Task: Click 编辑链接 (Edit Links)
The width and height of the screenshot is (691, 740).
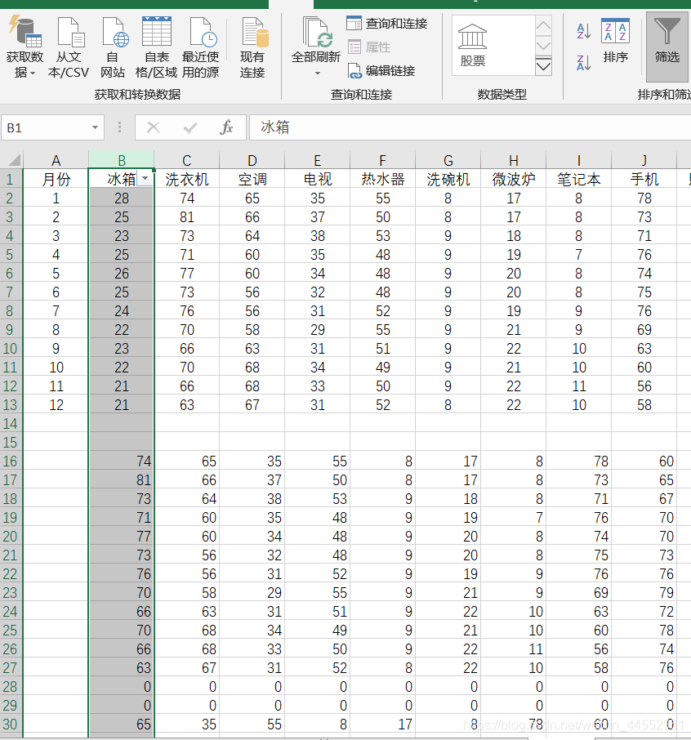Action: [x=381, y=71]
